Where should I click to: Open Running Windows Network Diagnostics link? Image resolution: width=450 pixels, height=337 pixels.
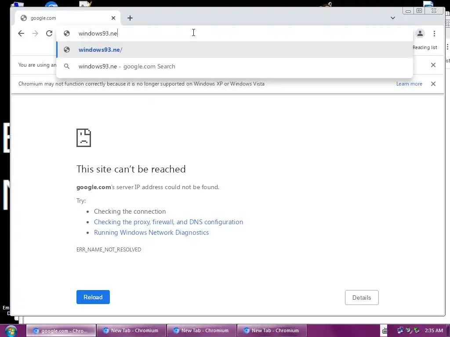point(151,233)
